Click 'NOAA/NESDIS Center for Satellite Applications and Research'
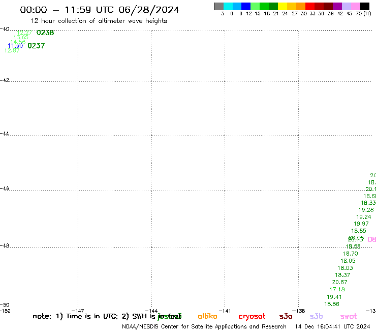Screen dimensions: 376x331 coord(204,326)
